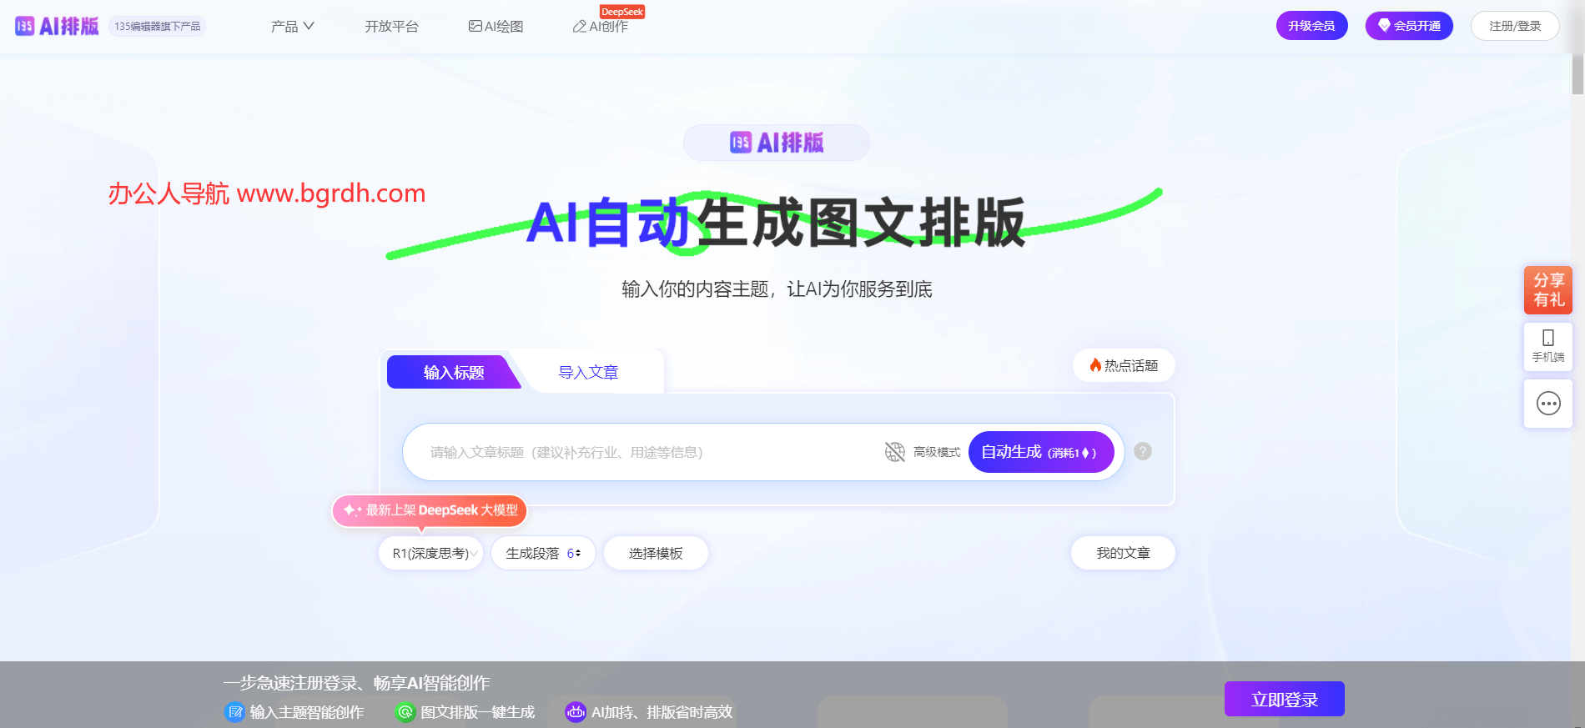
Task: Open the 手机端 phone icon
Action: click(1548, 346)
